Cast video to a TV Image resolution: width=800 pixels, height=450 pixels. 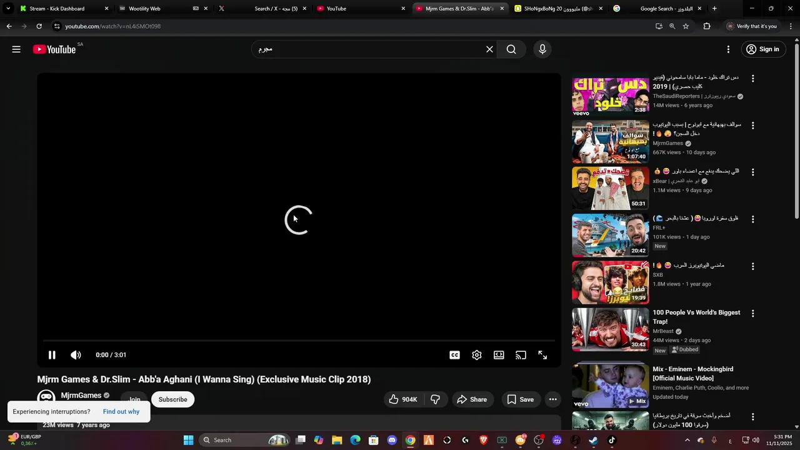click(x=521, y=355)
